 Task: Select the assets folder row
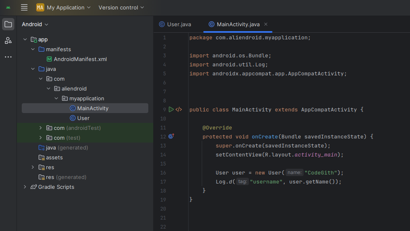coord(85,157)
